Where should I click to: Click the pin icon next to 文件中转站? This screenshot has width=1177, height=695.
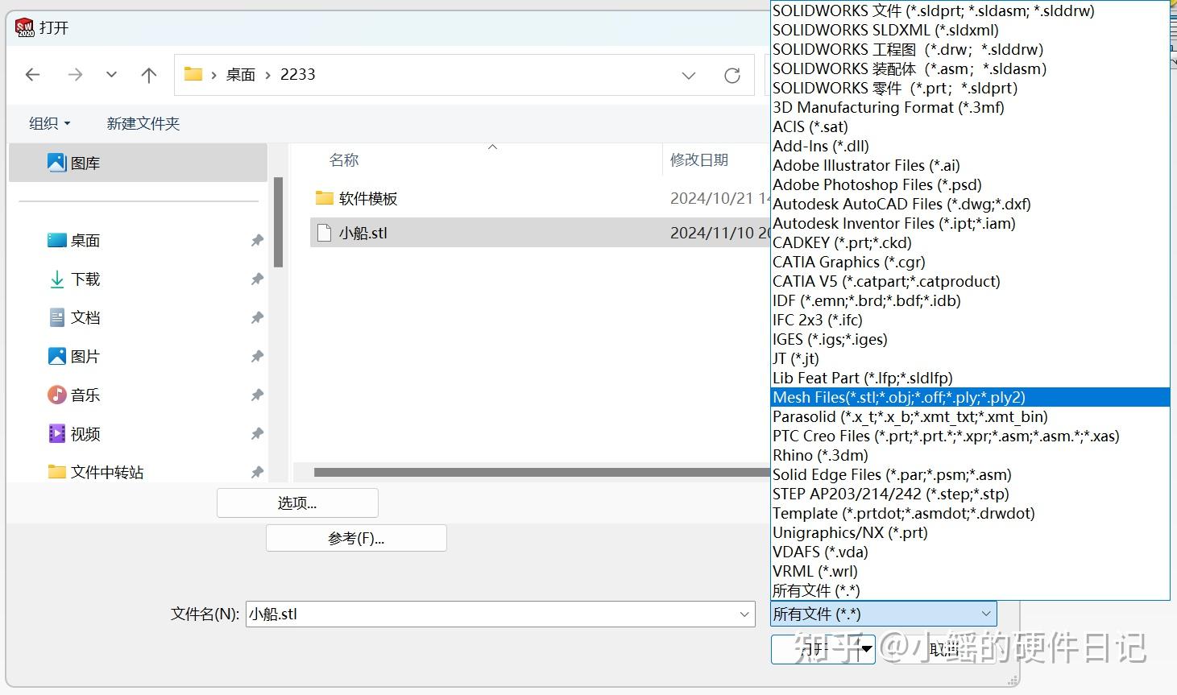click(257, 472)
